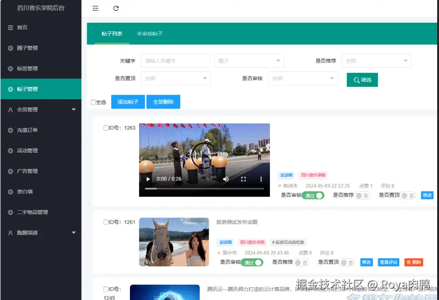The height and width of the screenshot is (300, 439).
Task: Enable the 全选 select-all checkbox
Action: [93, 102]
